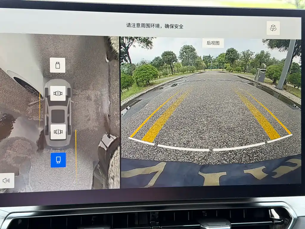Select the rear wheels side-view camera icon
The image size is (305, 229).
tap(58, 132)
